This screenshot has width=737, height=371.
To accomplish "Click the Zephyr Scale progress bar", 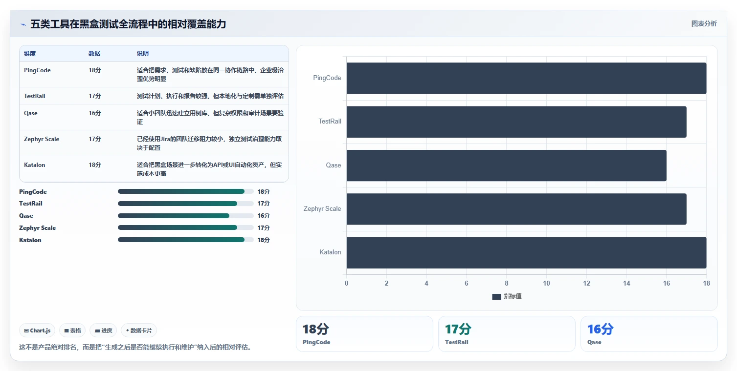I will (186, 228).
